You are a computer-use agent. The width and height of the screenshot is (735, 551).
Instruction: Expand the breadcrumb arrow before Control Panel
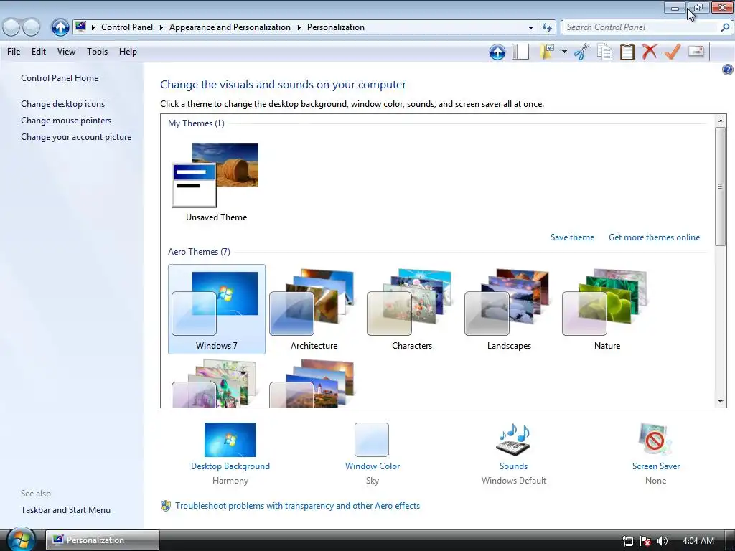[x=93, y=27]
